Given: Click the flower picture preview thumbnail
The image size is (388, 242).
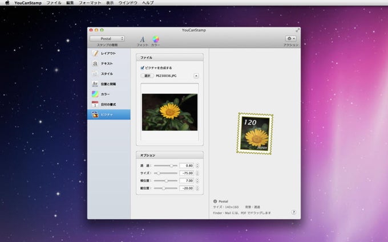Looking at the screenshot, I should [170, 112].
